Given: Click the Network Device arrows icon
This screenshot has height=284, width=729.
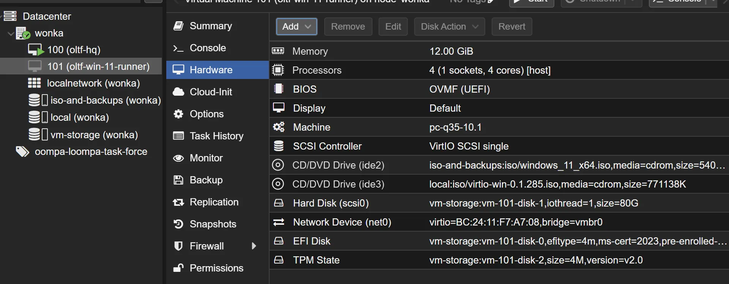Looking at the screenshot, I should (x=279, y=222).
